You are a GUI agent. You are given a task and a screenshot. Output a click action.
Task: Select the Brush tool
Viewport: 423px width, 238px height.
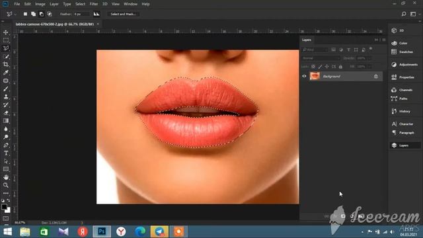(x=6, y=89)
